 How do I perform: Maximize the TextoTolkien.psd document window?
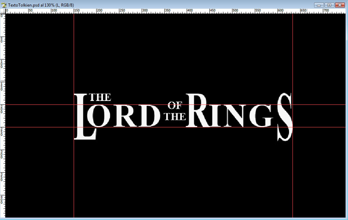click(329, 5)
